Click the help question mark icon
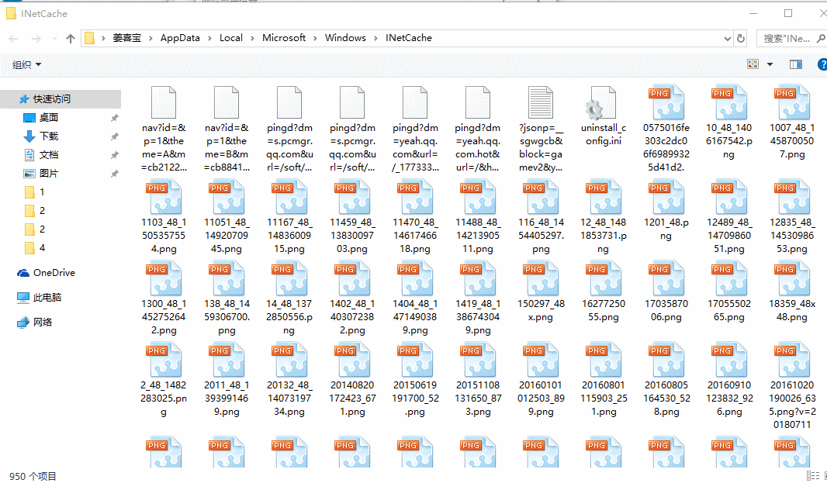Image resolution: width=827 pixels, height=483 pixels. (x=822, y=64)
